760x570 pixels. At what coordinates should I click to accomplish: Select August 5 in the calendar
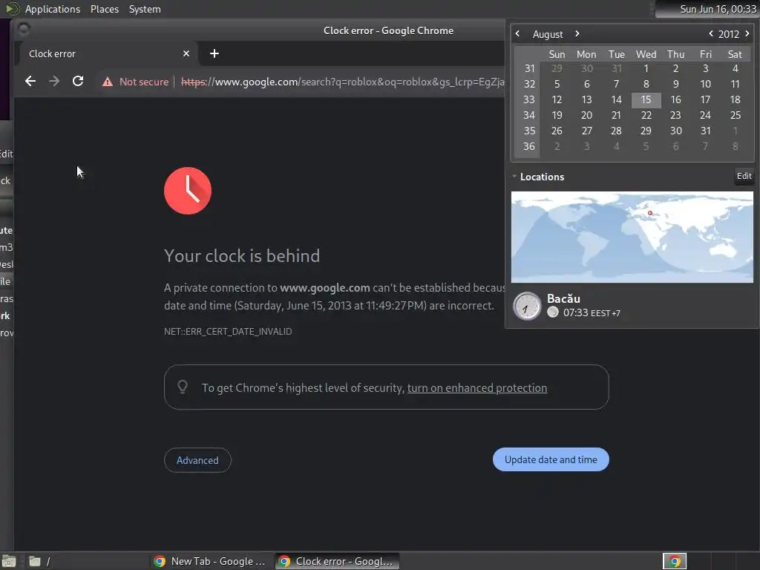pyautogui.click(x=557, y=85)
